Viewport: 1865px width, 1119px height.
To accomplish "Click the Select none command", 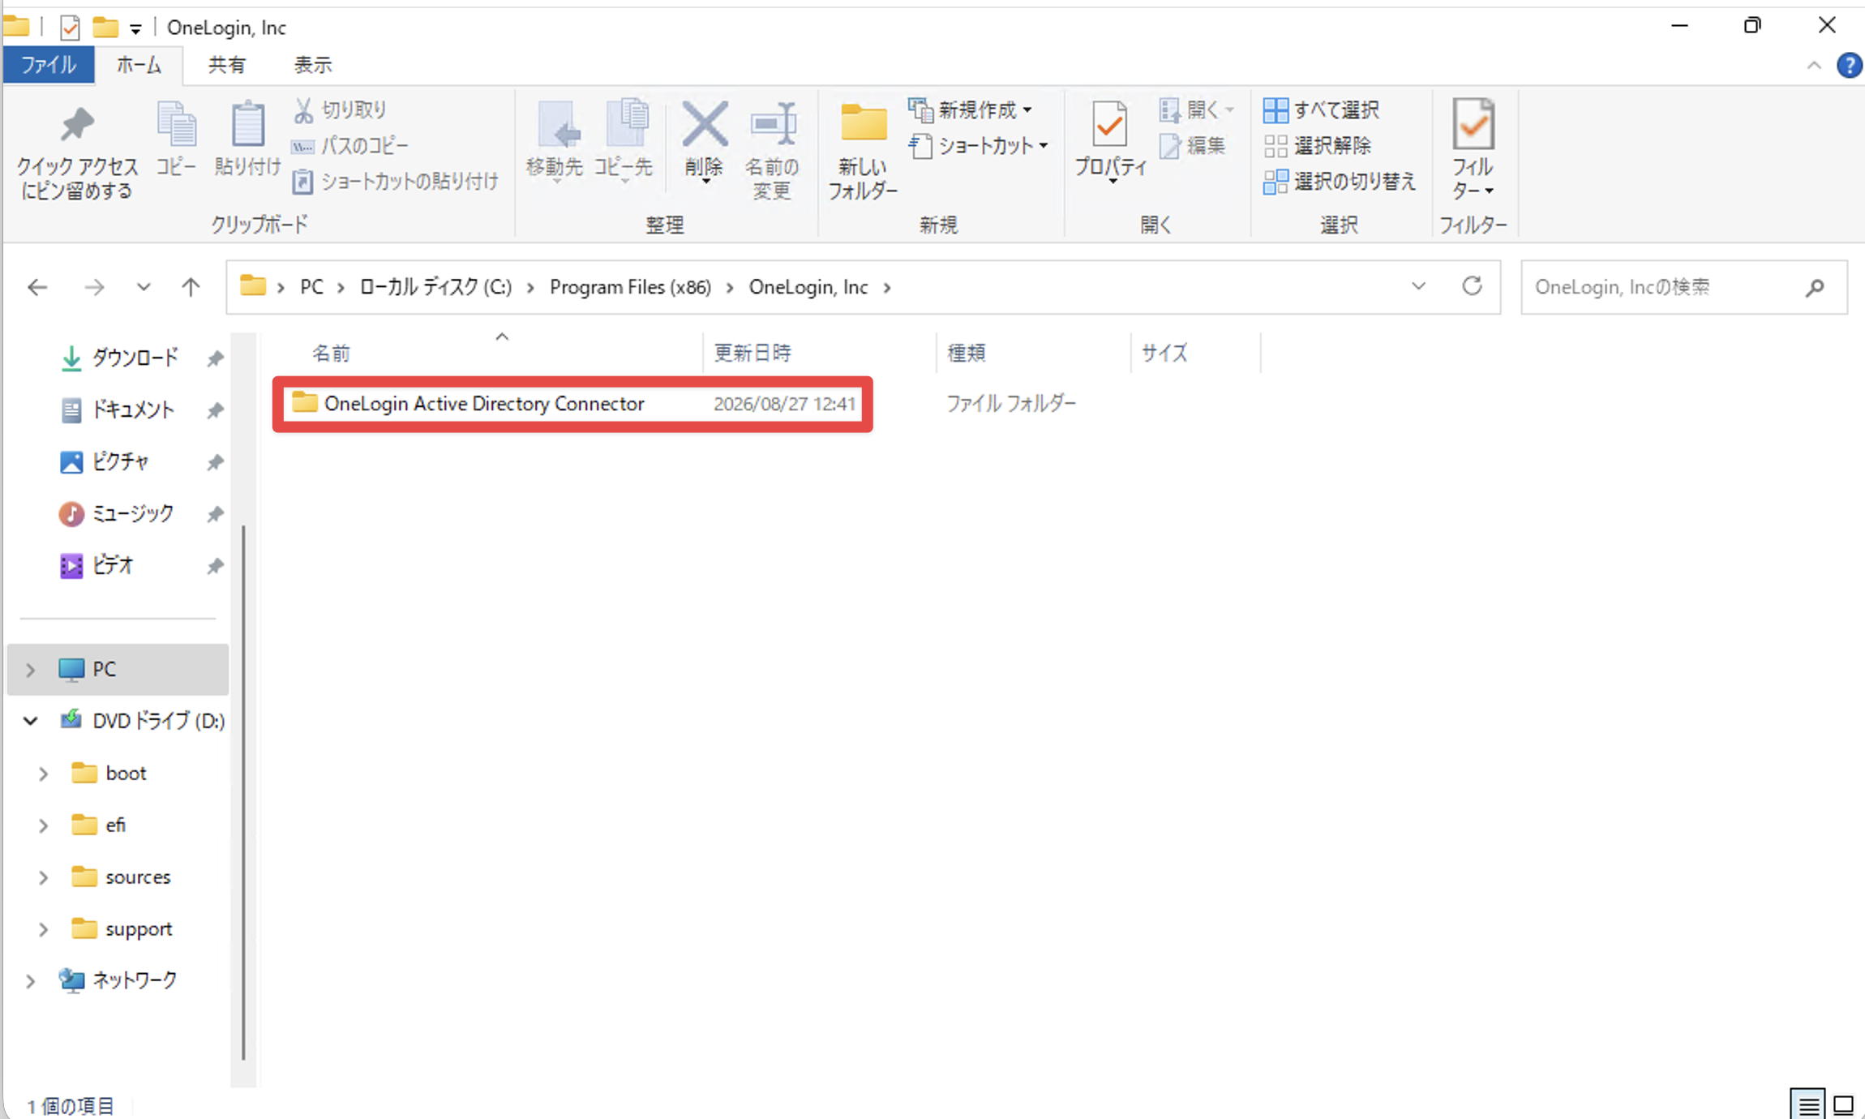I will (1318, 145).
